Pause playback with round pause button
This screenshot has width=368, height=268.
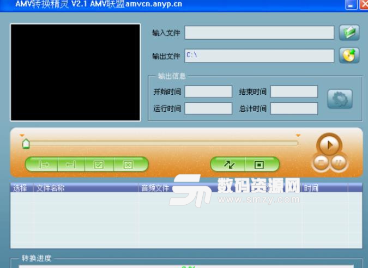[x=338, y=162]
